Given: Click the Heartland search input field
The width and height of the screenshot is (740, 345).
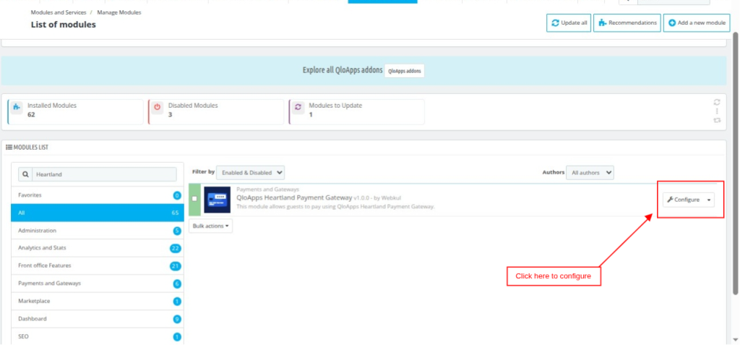Looking at the screenshot, I should [105, 174].
